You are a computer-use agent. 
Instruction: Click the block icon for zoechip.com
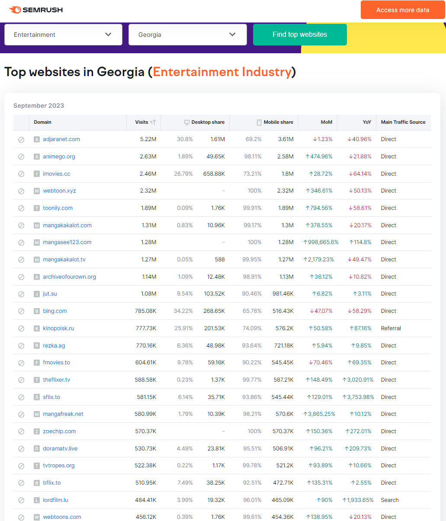(21, 431)
